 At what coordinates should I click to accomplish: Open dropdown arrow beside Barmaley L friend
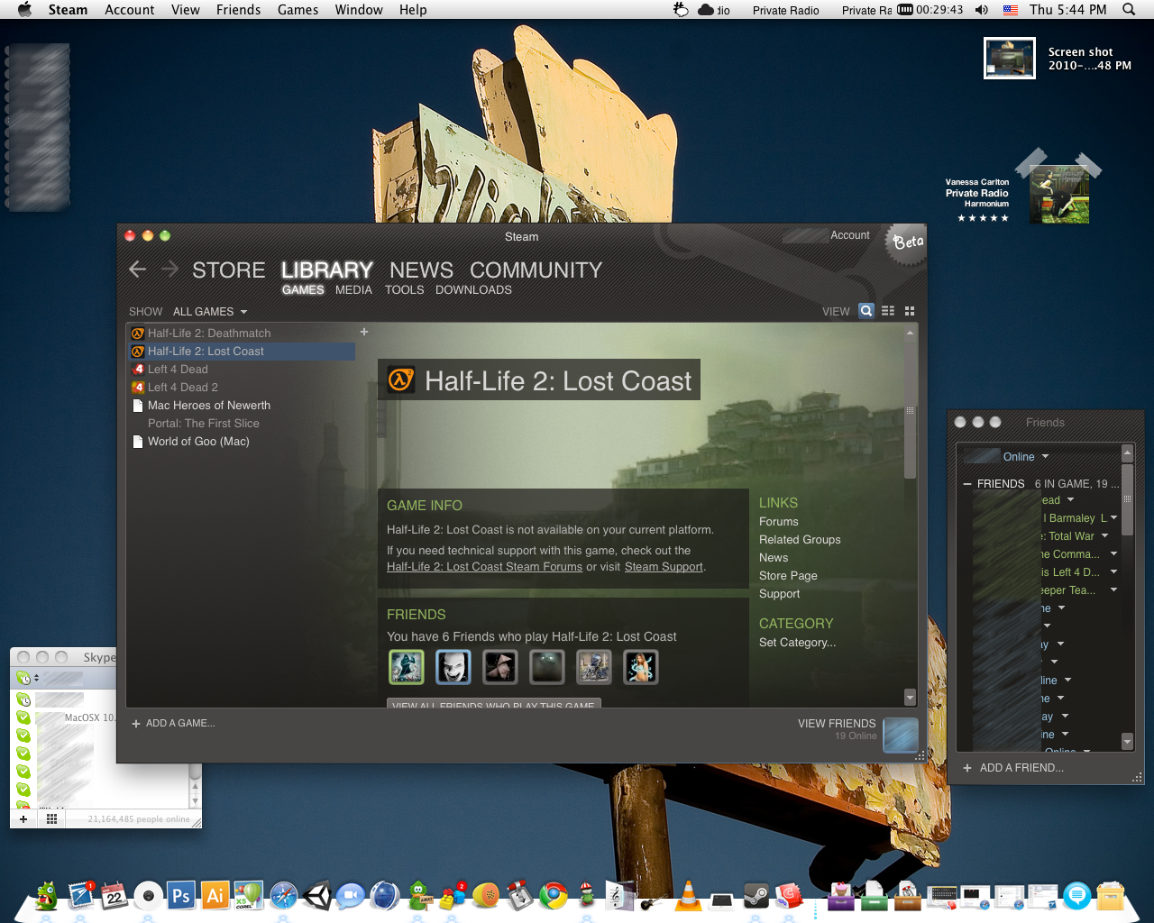click(1114, 517)
